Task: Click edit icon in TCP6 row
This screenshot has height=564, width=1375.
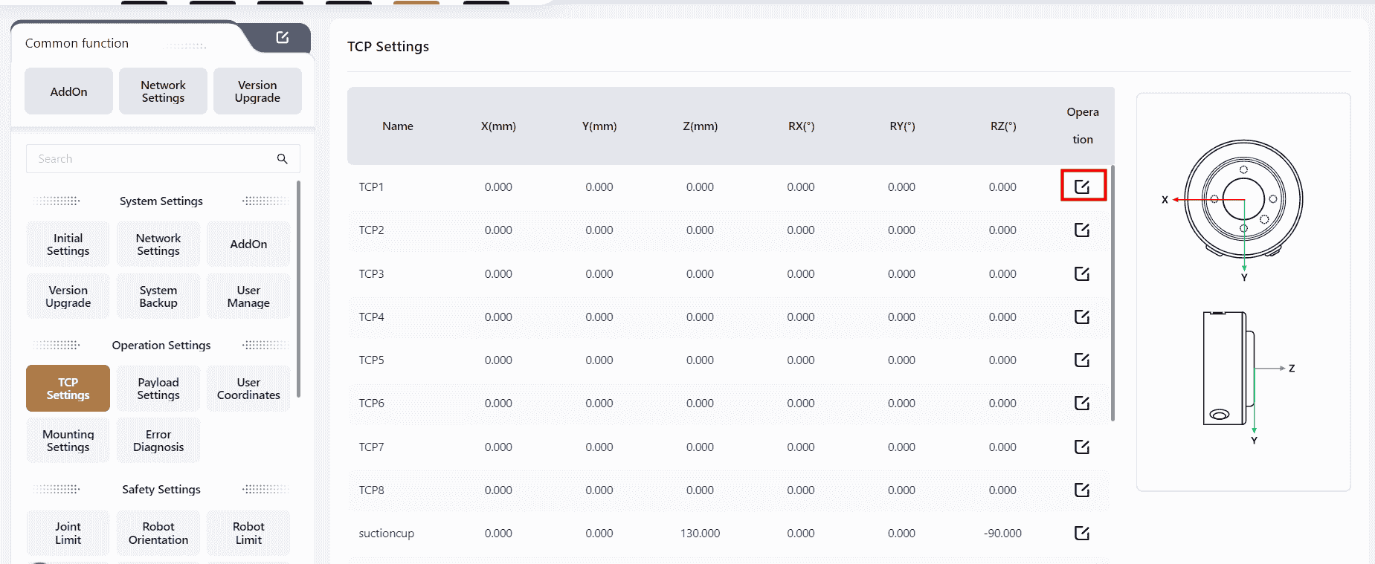Action: click(x=1082, y=403)
